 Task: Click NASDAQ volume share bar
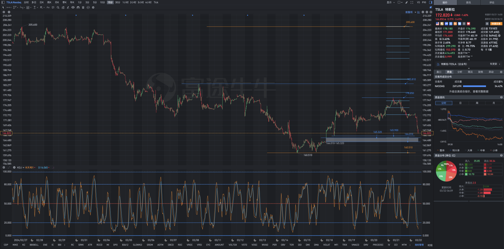(474, 86)
